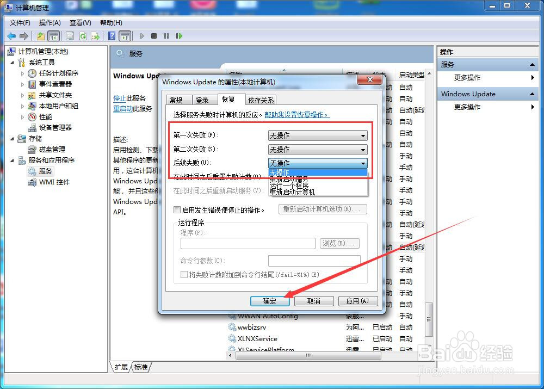Click the services list horizontal scrollbar
This screenshot has width=544, height=389.
pos(308,355)
